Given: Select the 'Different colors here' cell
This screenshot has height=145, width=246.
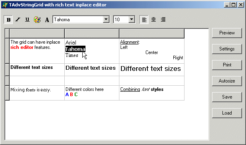Looking at the screenshot, I should 92,93.
